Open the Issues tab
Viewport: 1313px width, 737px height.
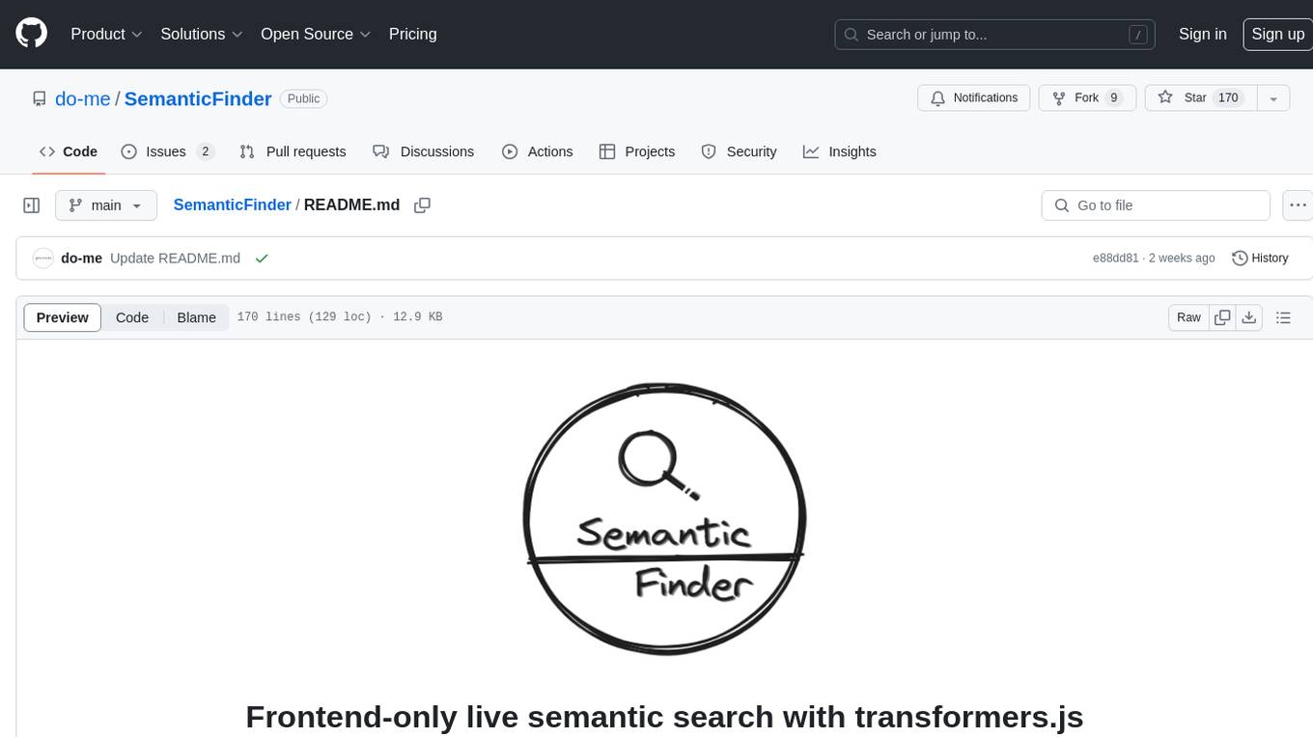coord(167,151)
